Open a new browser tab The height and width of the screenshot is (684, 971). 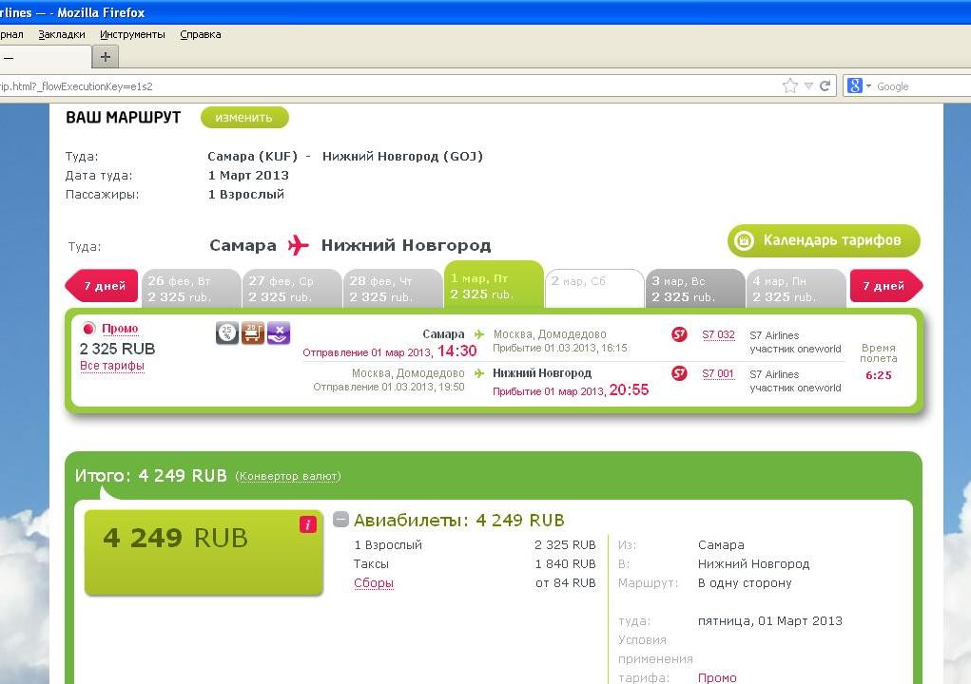coord(105,57)
